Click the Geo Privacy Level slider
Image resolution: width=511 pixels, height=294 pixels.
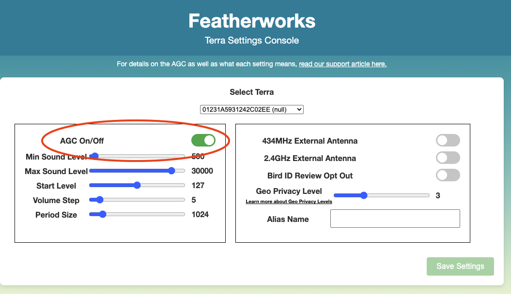[382, 195]
